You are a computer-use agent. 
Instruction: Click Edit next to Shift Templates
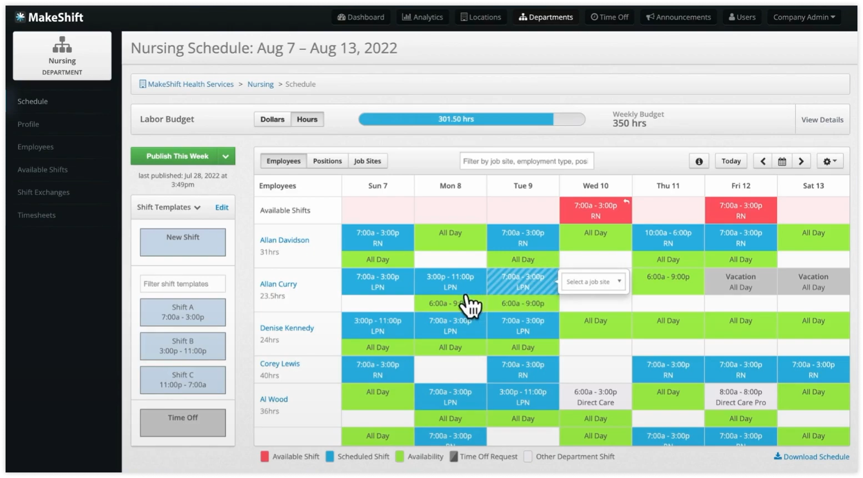[x=222, y=207]
